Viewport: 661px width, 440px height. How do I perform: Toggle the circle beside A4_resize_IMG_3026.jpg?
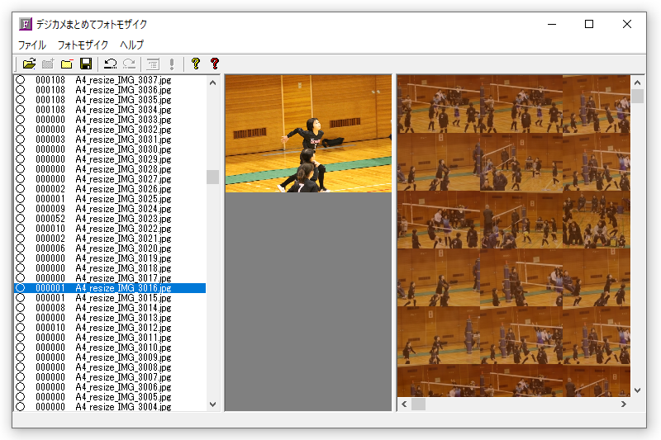[20, 189]
